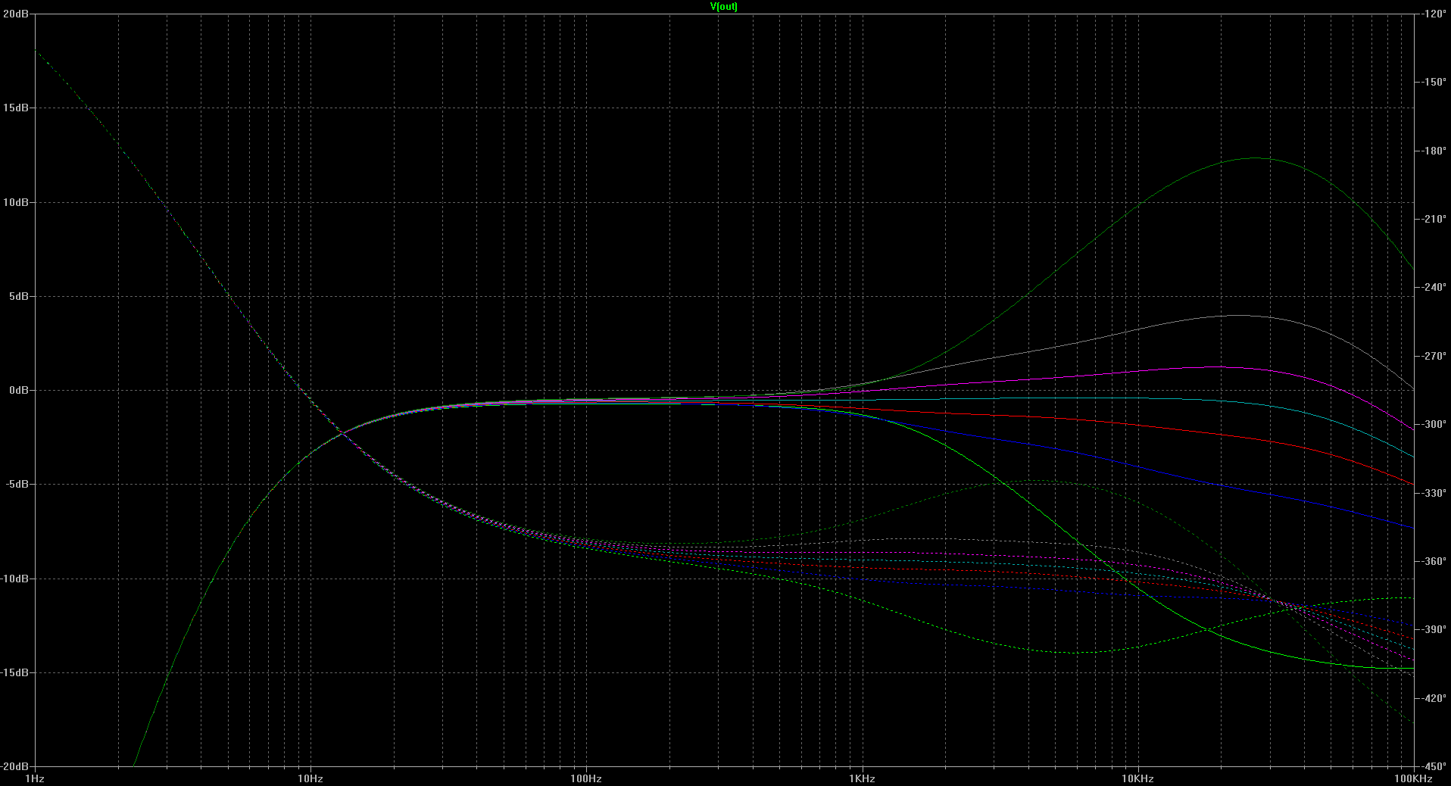Click the -300° phase axis label

(x=1434, y=424)
